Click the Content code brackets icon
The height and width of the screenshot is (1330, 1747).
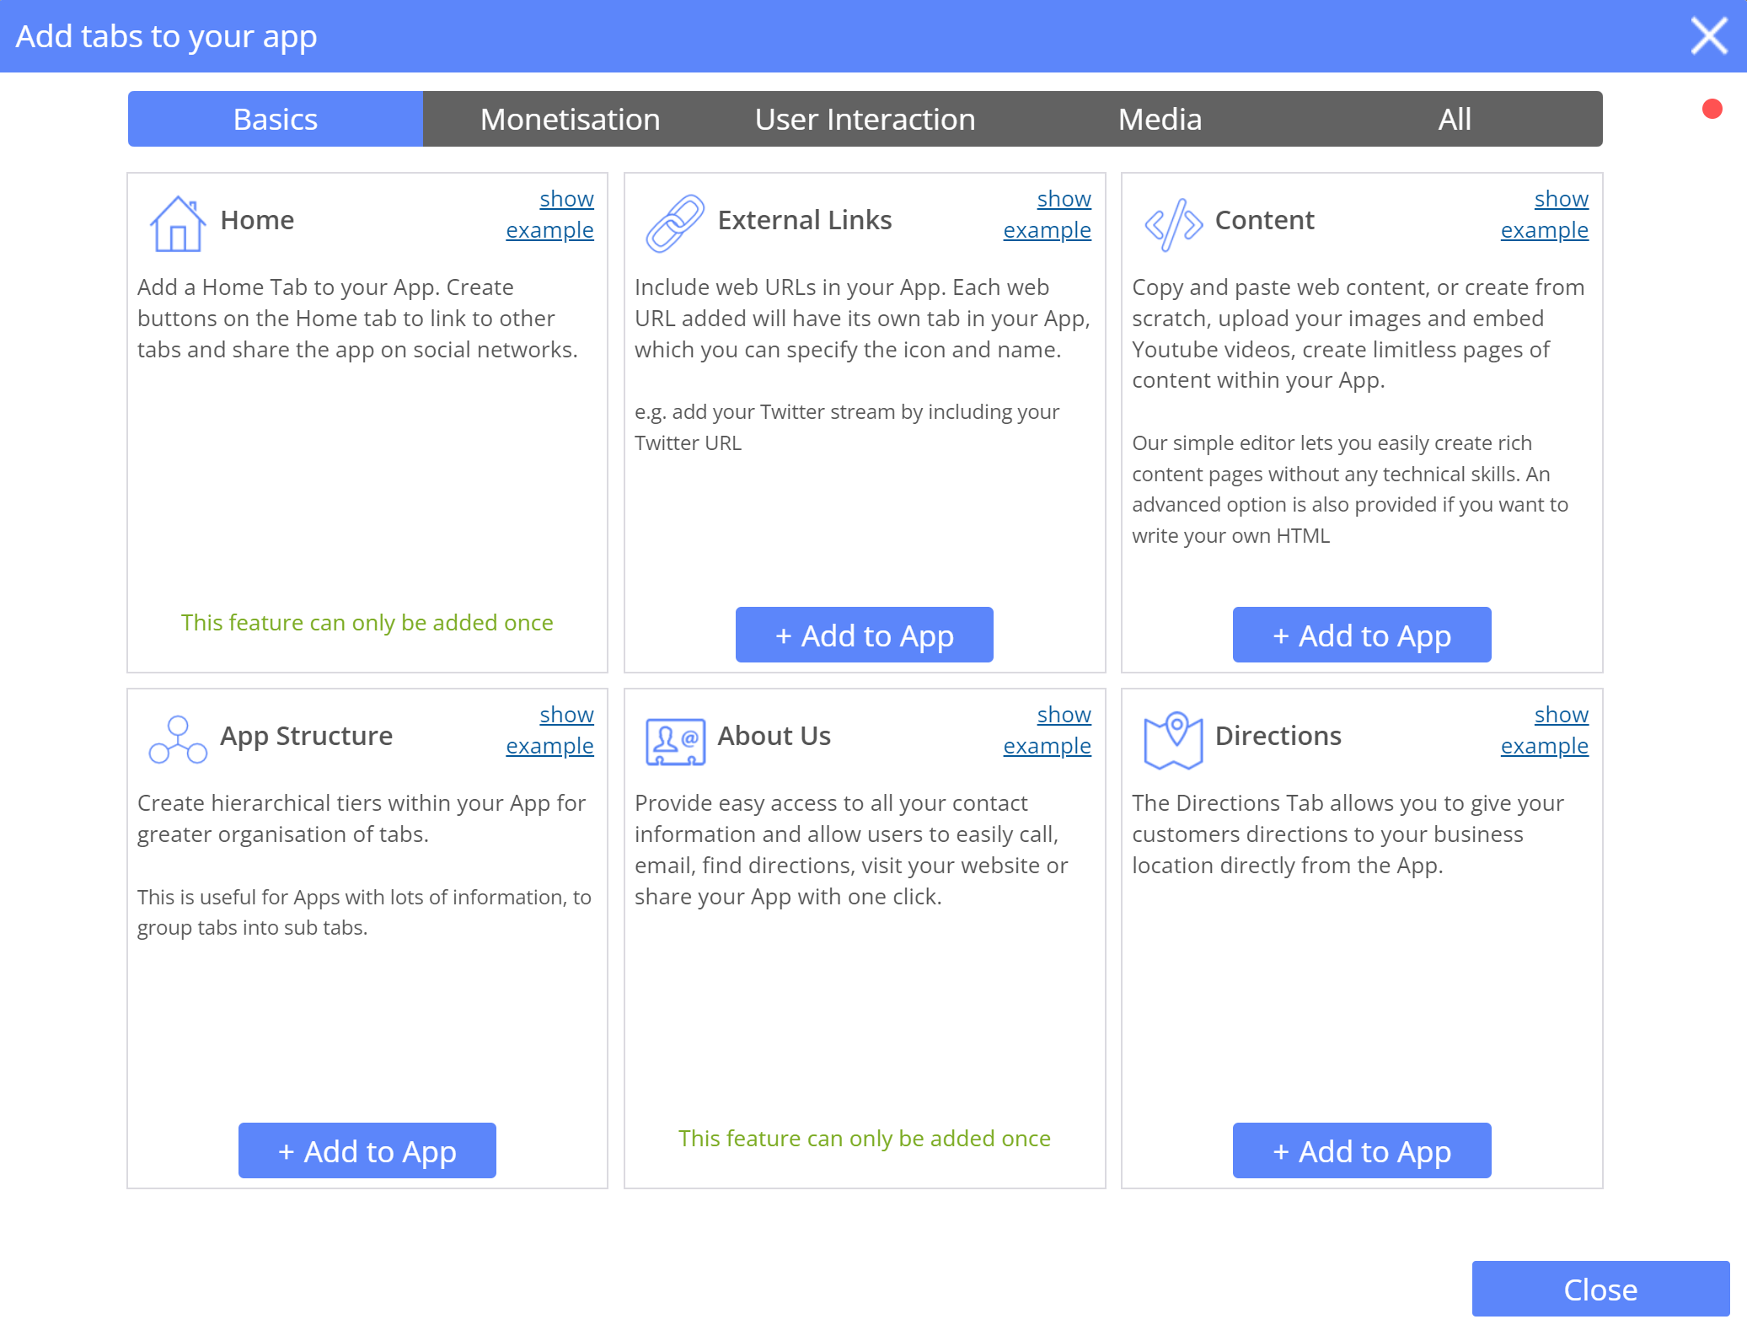point(1172,224)
